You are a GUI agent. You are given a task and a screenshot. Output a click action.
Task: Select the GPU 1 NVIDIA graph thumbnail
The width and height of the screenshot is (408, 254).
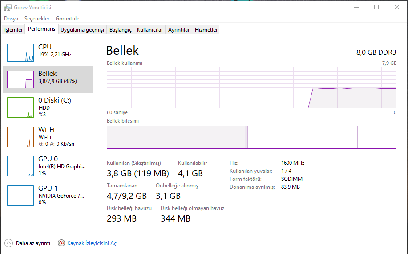tap(20, 195)
